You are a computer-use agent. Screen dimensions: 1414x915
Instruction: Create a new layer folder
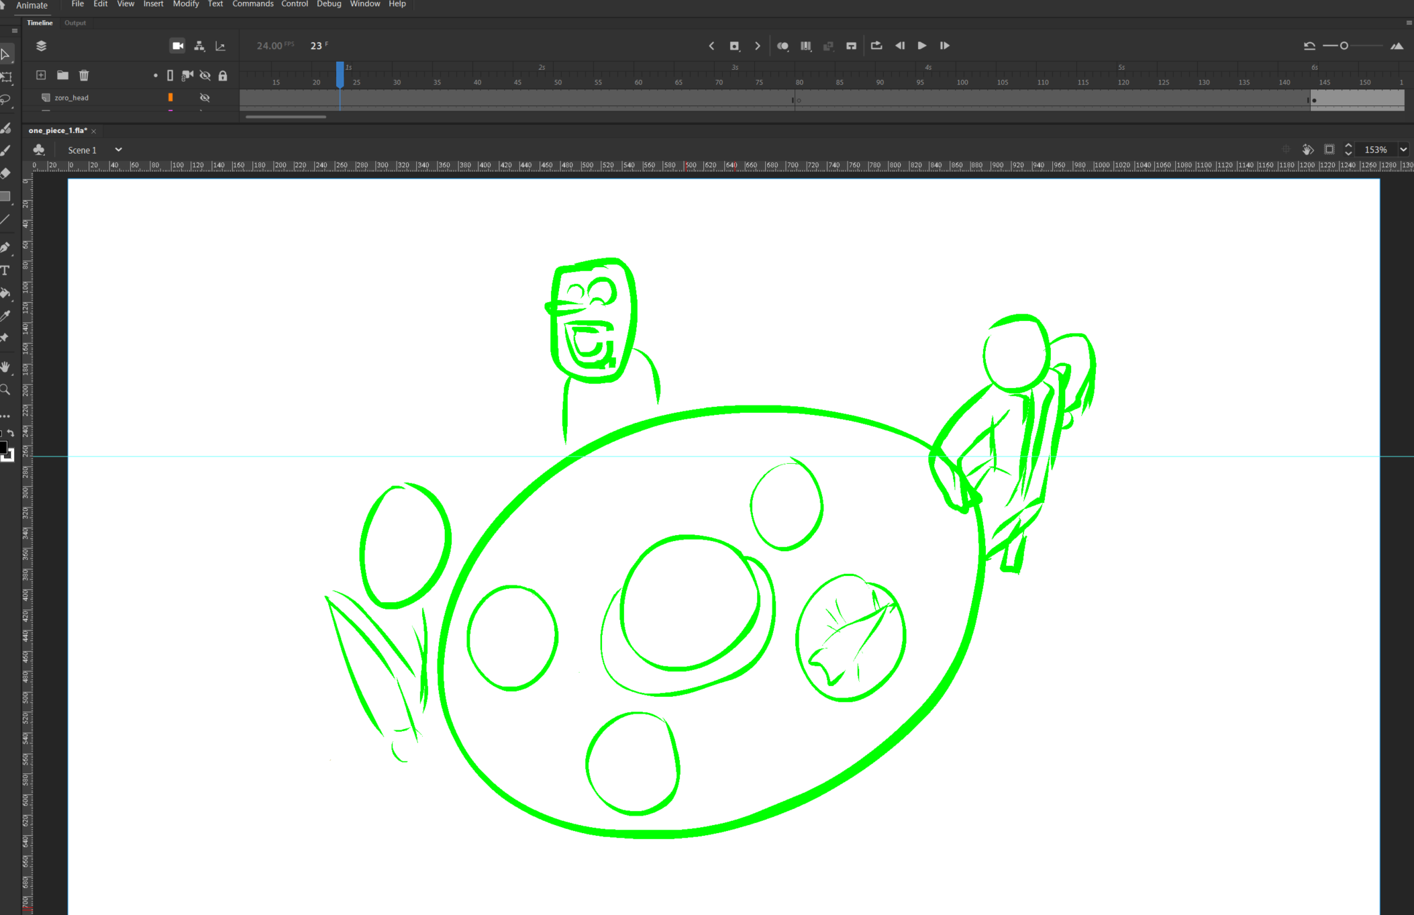click(x=62, y=75)
